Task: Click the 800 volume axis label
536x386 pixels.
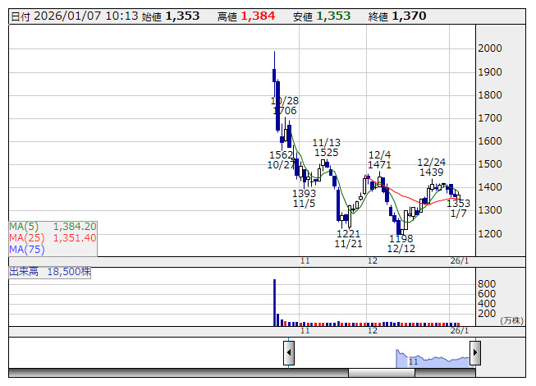Action: tap(487, 284)
